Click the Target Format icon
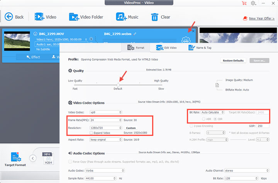 pyautogui.click(x=16, y=157)
